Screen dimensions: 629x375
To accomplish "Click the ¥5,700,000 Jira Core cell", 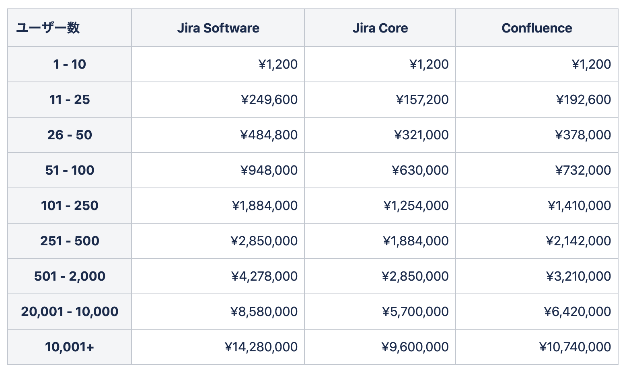I will [415, 312].
